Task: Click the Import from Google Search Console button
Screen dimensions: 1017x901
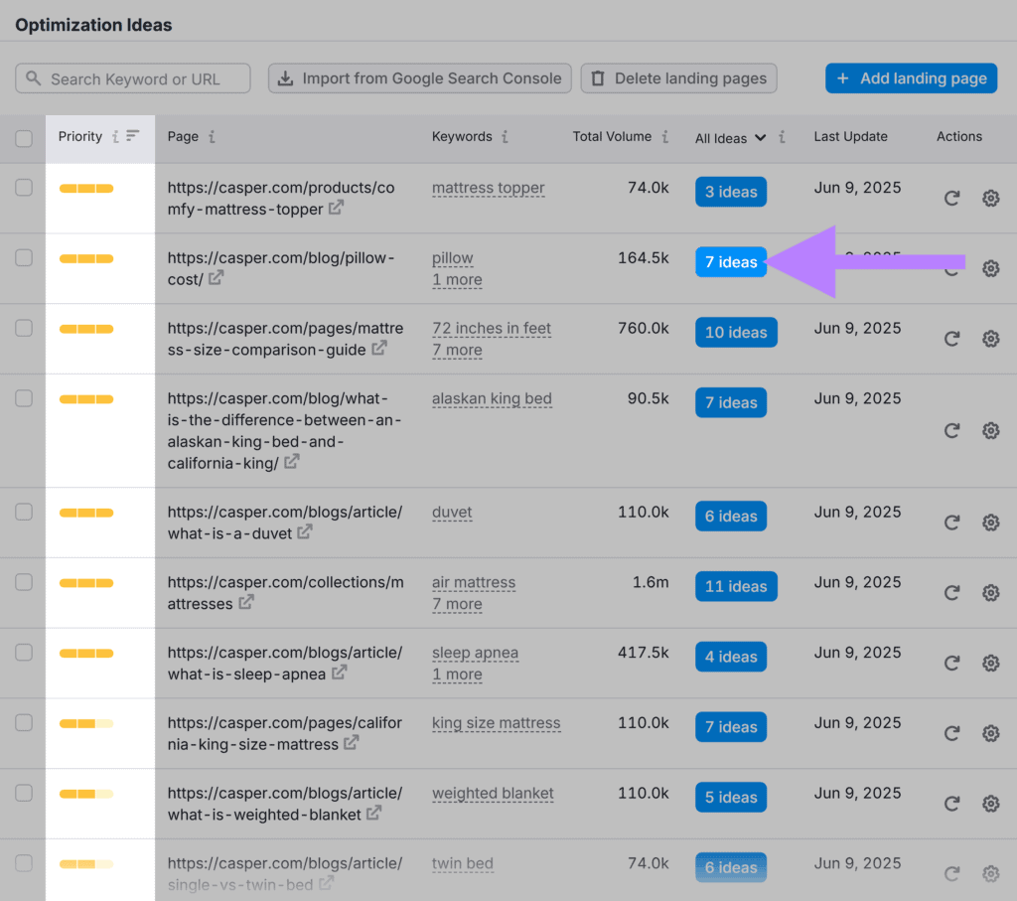Action: [x=419, y=77]
